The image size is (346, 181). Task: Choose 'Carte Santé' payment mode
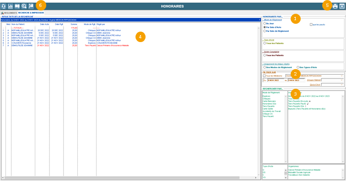(268, 109)
